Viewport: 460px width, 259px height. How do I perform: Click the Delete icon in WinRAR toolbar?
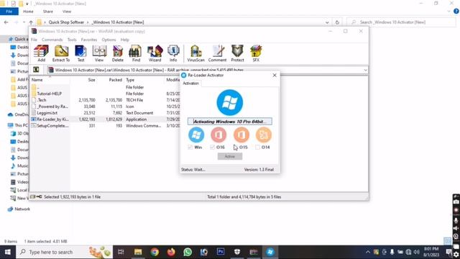tap(118, 53)
